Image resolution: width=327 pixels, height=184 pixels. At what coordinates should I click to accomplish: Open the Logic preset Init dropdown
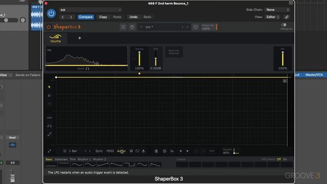click(90, 10)
